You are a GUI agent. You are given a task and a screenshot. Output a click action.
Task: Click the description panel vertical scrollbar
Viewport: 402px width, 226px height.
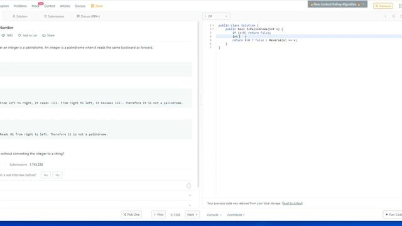pyautogui.click(x=198, y=105)
